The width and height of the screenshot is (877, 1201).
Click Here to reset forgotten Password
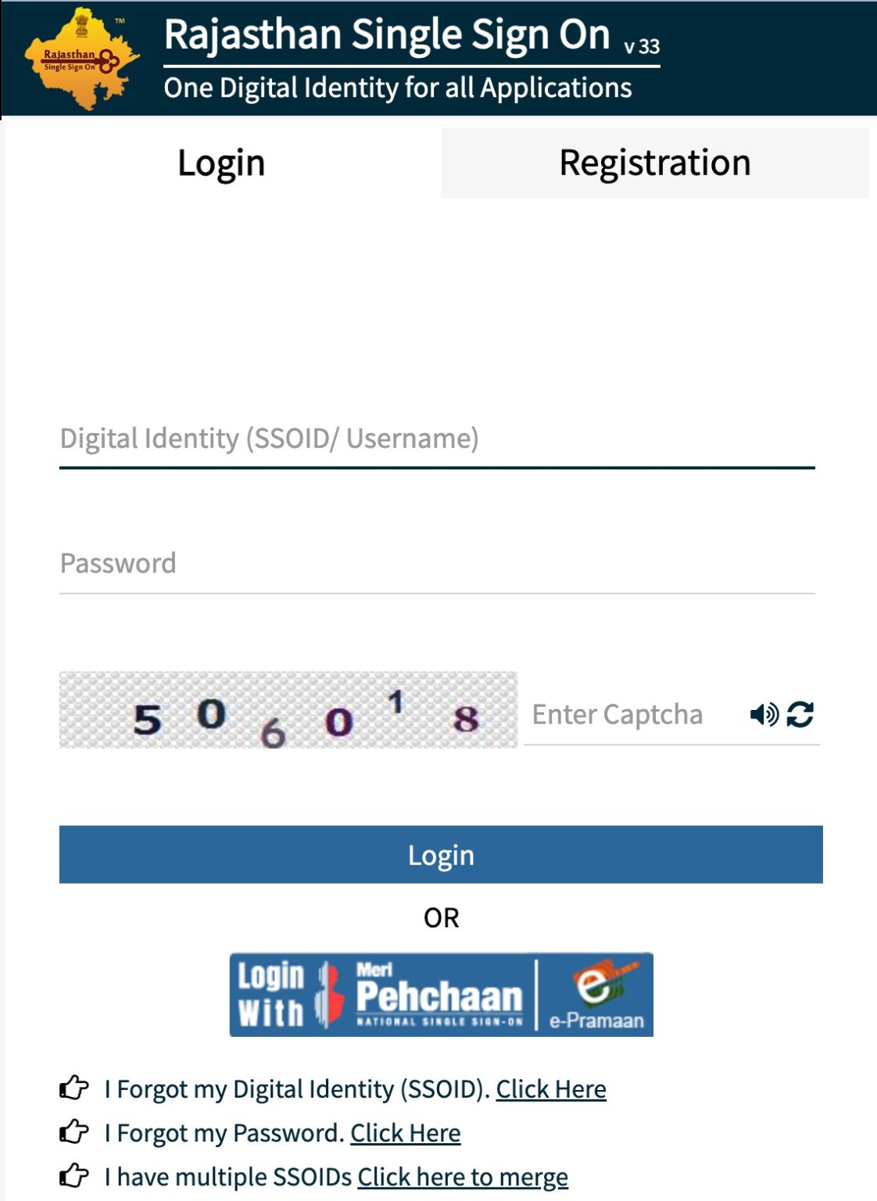coord(406,1132)
